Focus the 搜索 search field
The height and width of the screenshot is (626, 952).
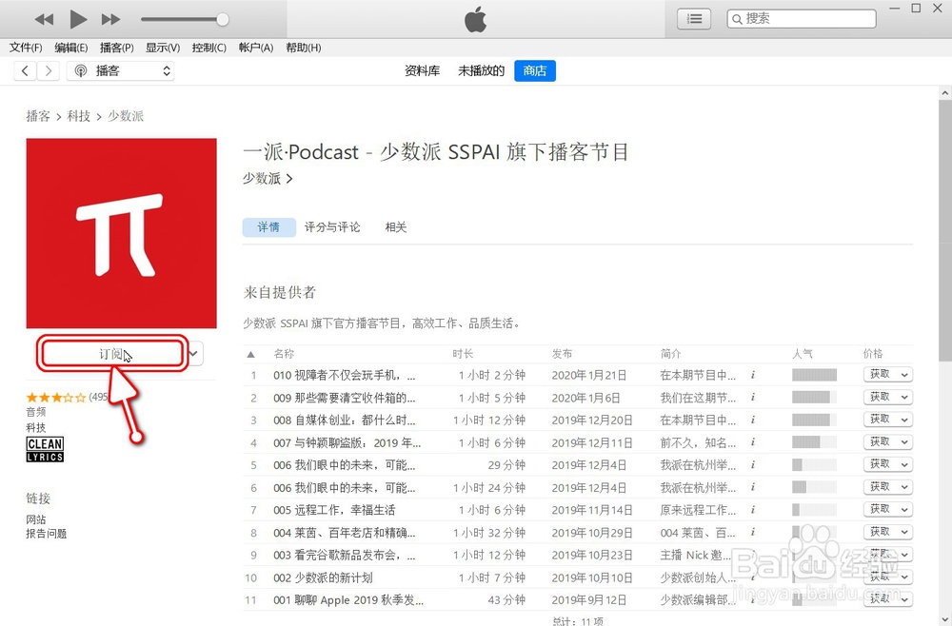[802, 19]
